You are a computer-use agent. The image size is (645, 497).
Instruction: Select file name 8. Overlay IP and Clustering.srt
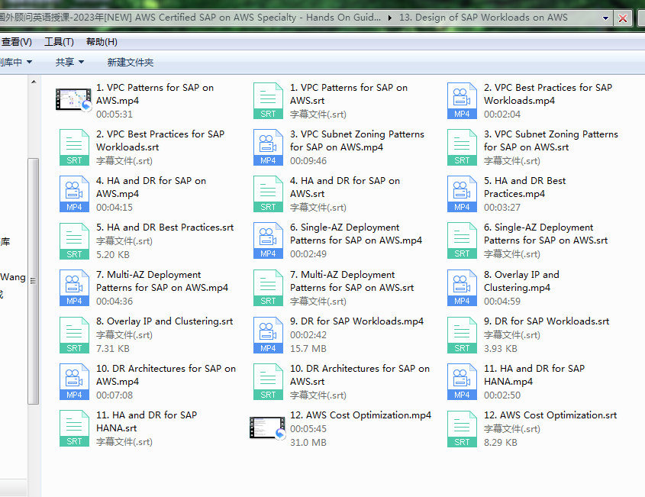coord(165,321)
